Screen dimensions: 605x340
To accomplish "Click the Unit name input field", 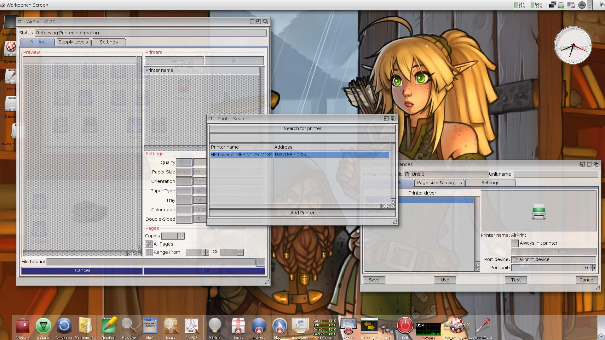I will tap(556, 174).
